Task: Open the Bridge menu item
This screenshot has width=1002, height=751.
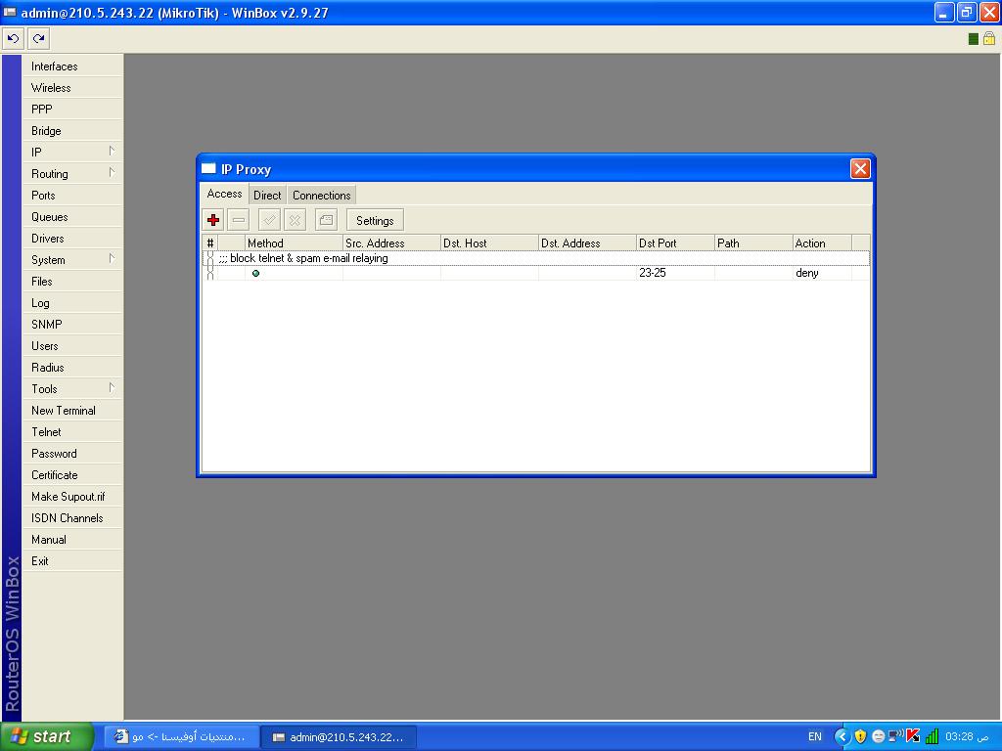Action: click(72, 131)
